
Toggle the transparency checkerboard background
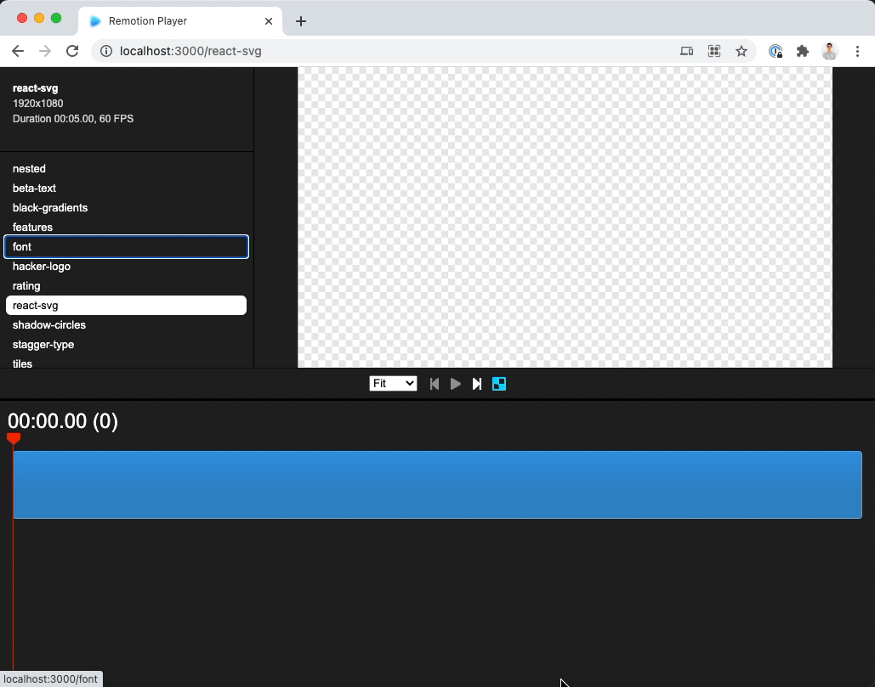click(x=499, y=383)
